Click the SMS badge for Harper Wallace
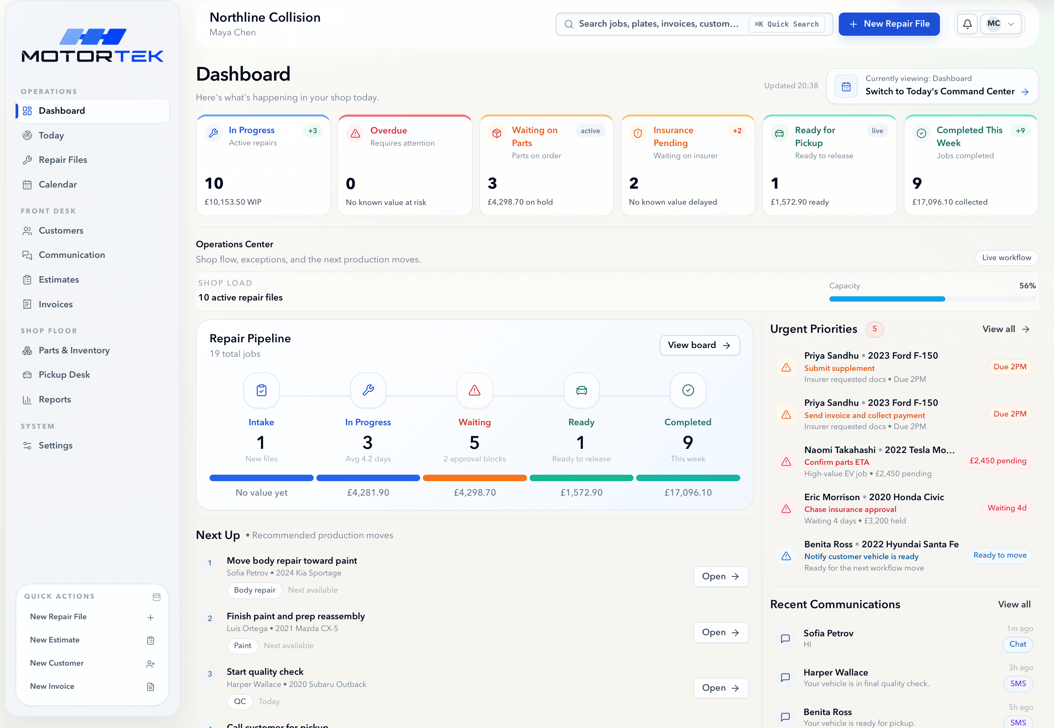Viewport: 1054px width, 728px height. click(x=1018, y=684)
